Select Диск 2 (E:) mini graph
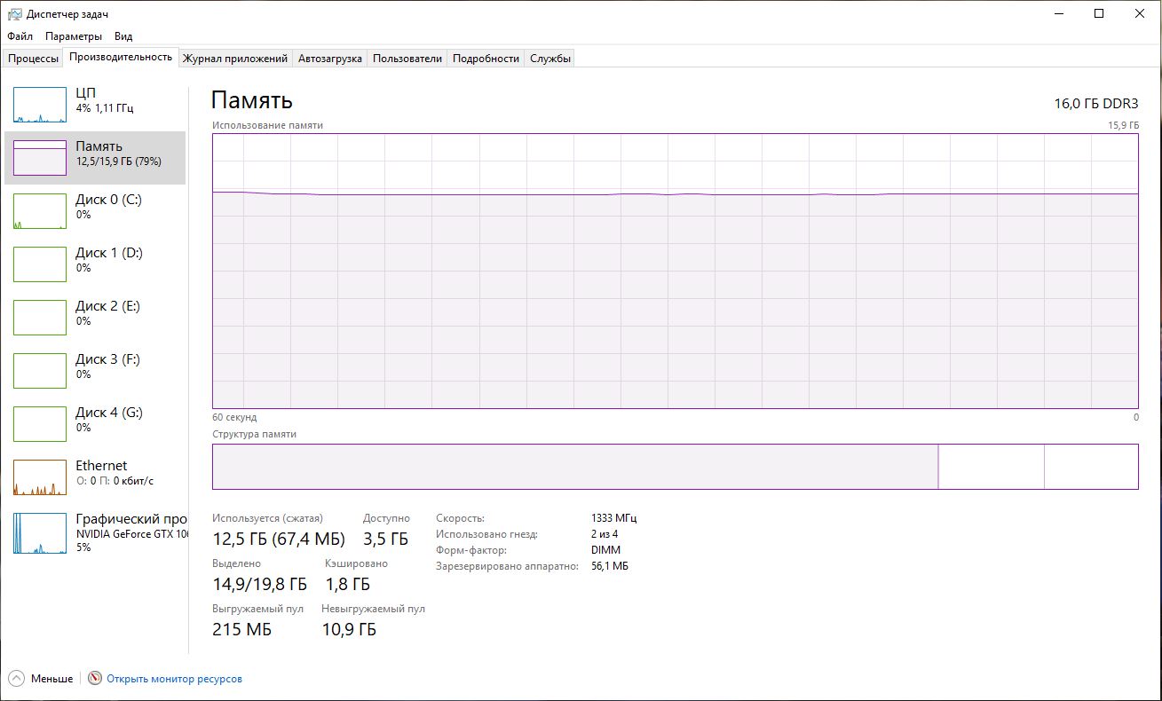 point(40,318)
